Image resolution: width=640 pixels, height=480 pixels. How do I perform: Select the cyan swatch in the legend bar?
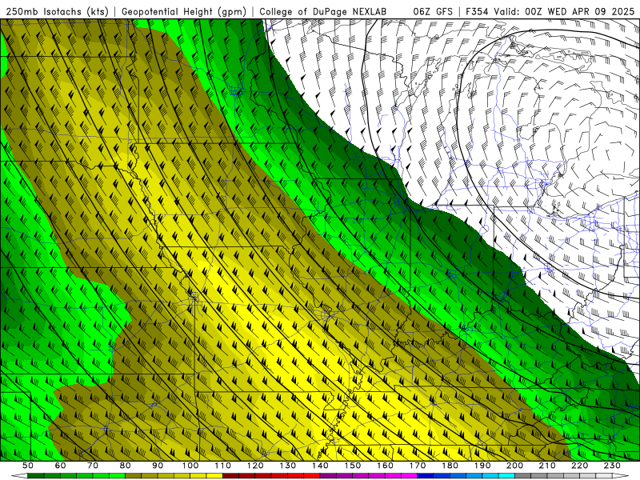pyautogui.click(x=506, y=476)
